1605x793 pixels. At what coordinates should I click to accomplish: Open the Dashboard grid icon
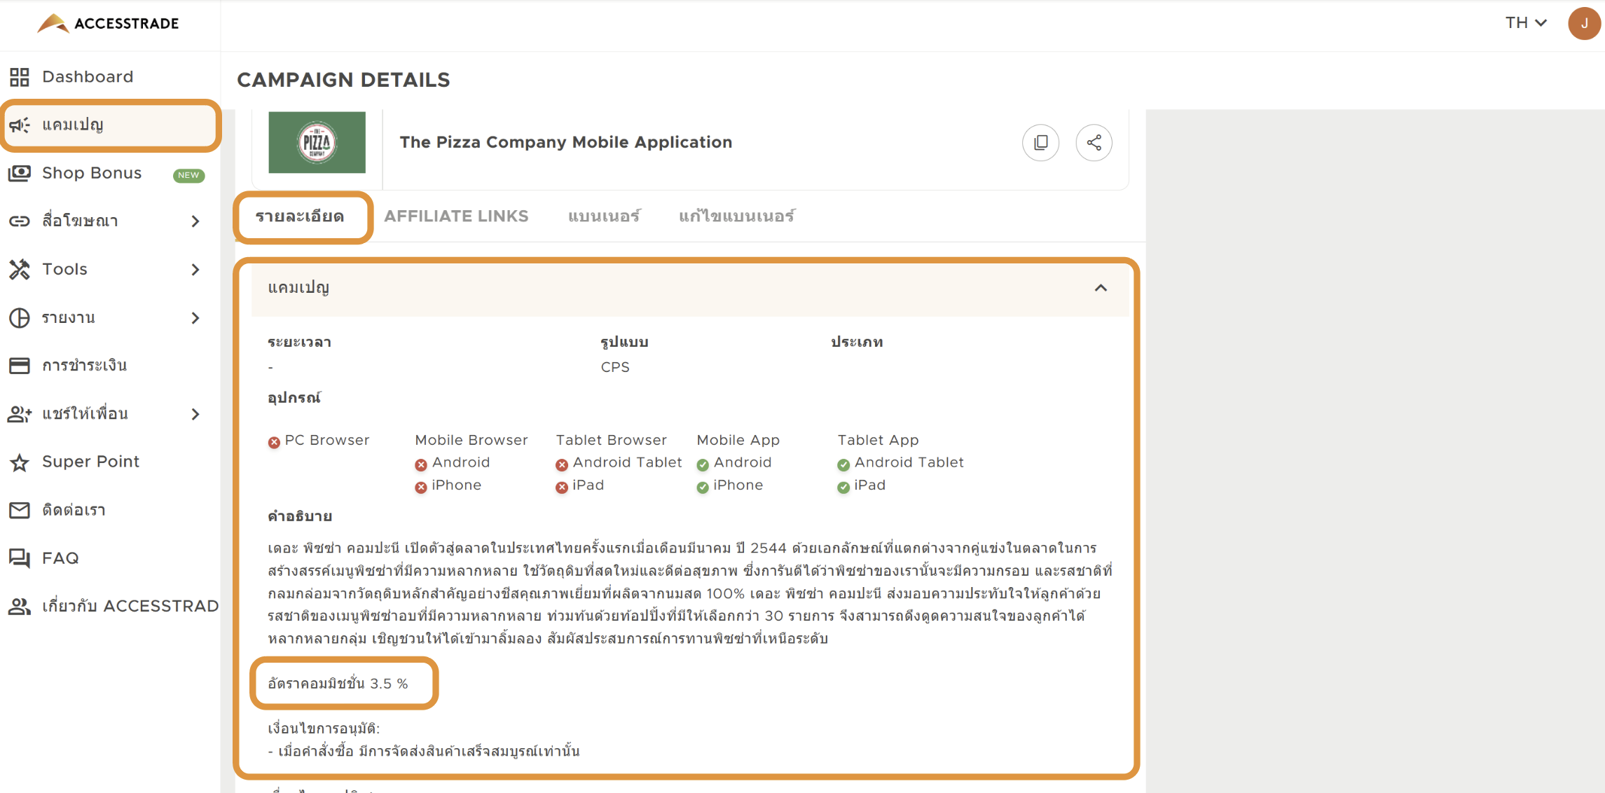20,77
